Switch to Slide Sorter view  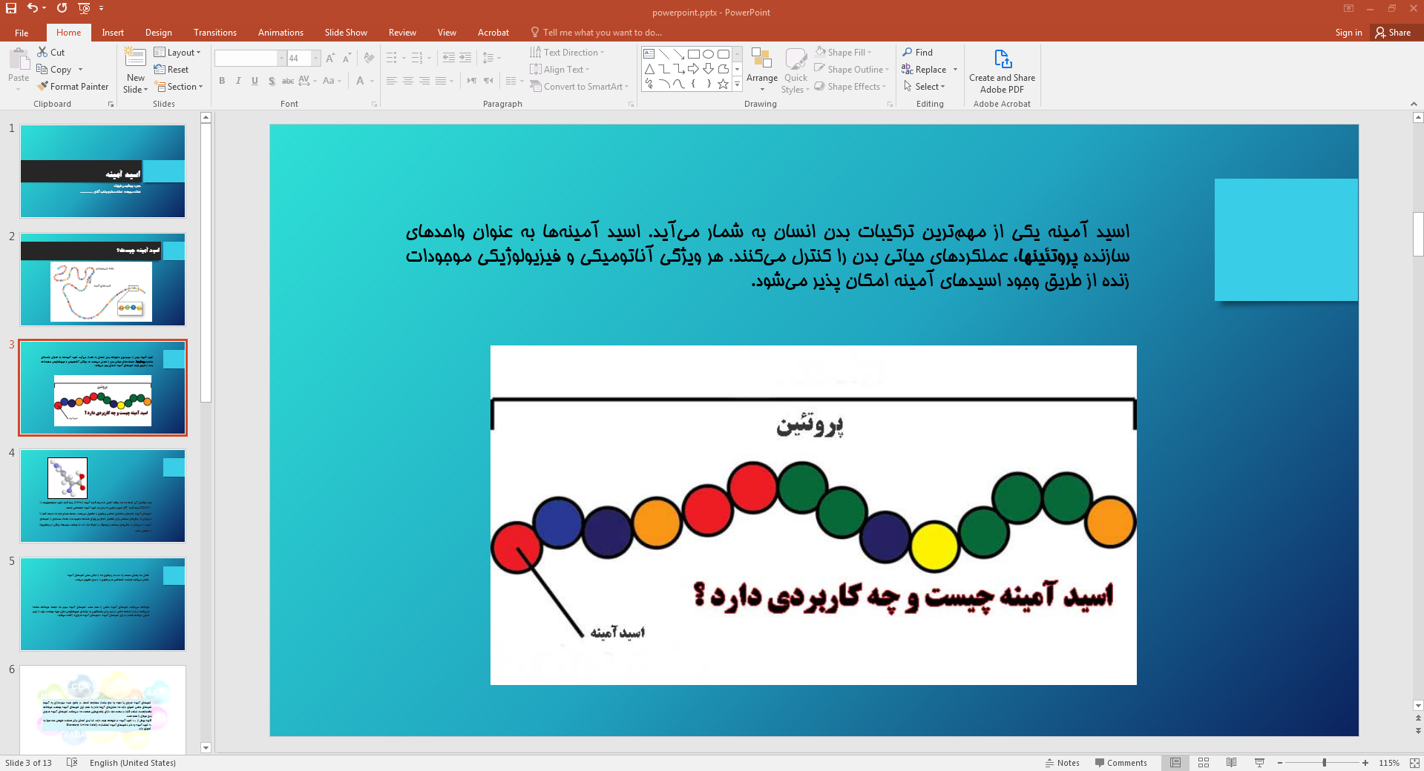coord(1204,763)
